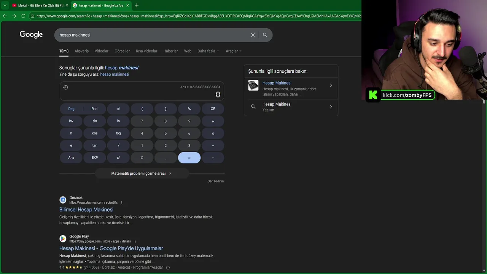Tap the pi constant key
Screen dimensions: 487x274
point(71,133)
